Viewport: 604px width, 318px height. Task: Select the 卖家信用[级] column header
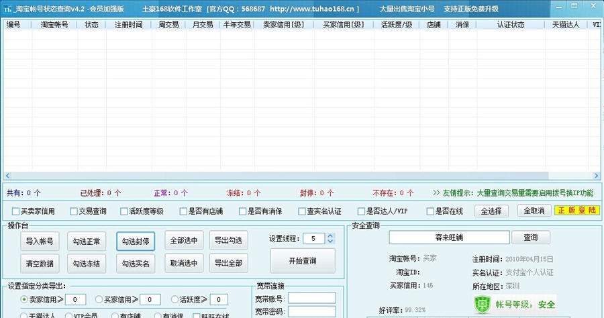click(x=284, y=25)
